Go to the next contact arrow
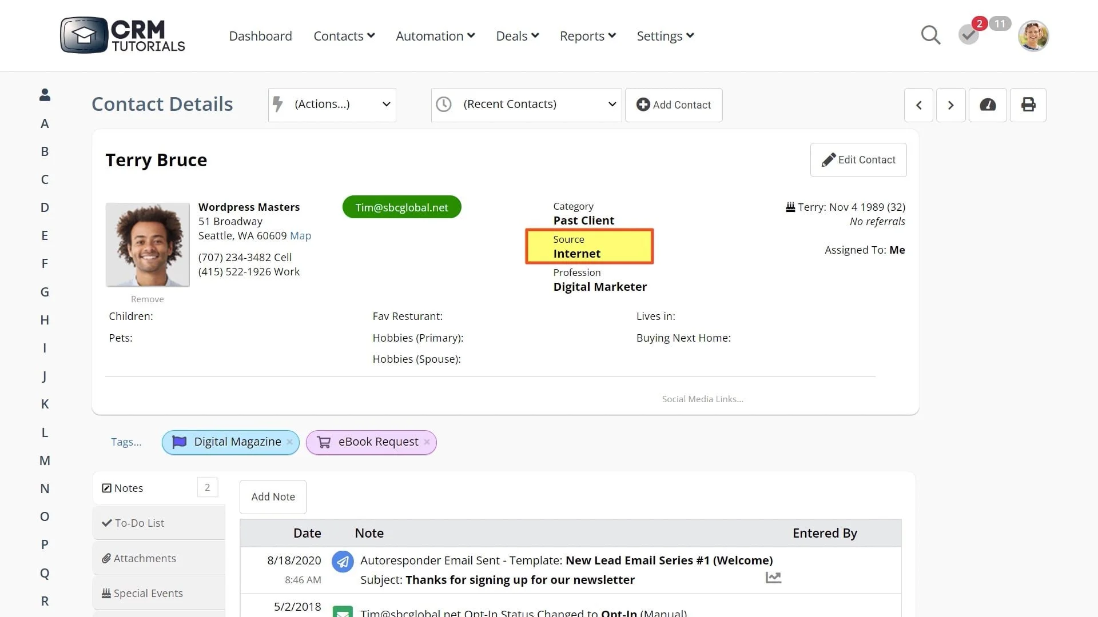 [950, 105]
